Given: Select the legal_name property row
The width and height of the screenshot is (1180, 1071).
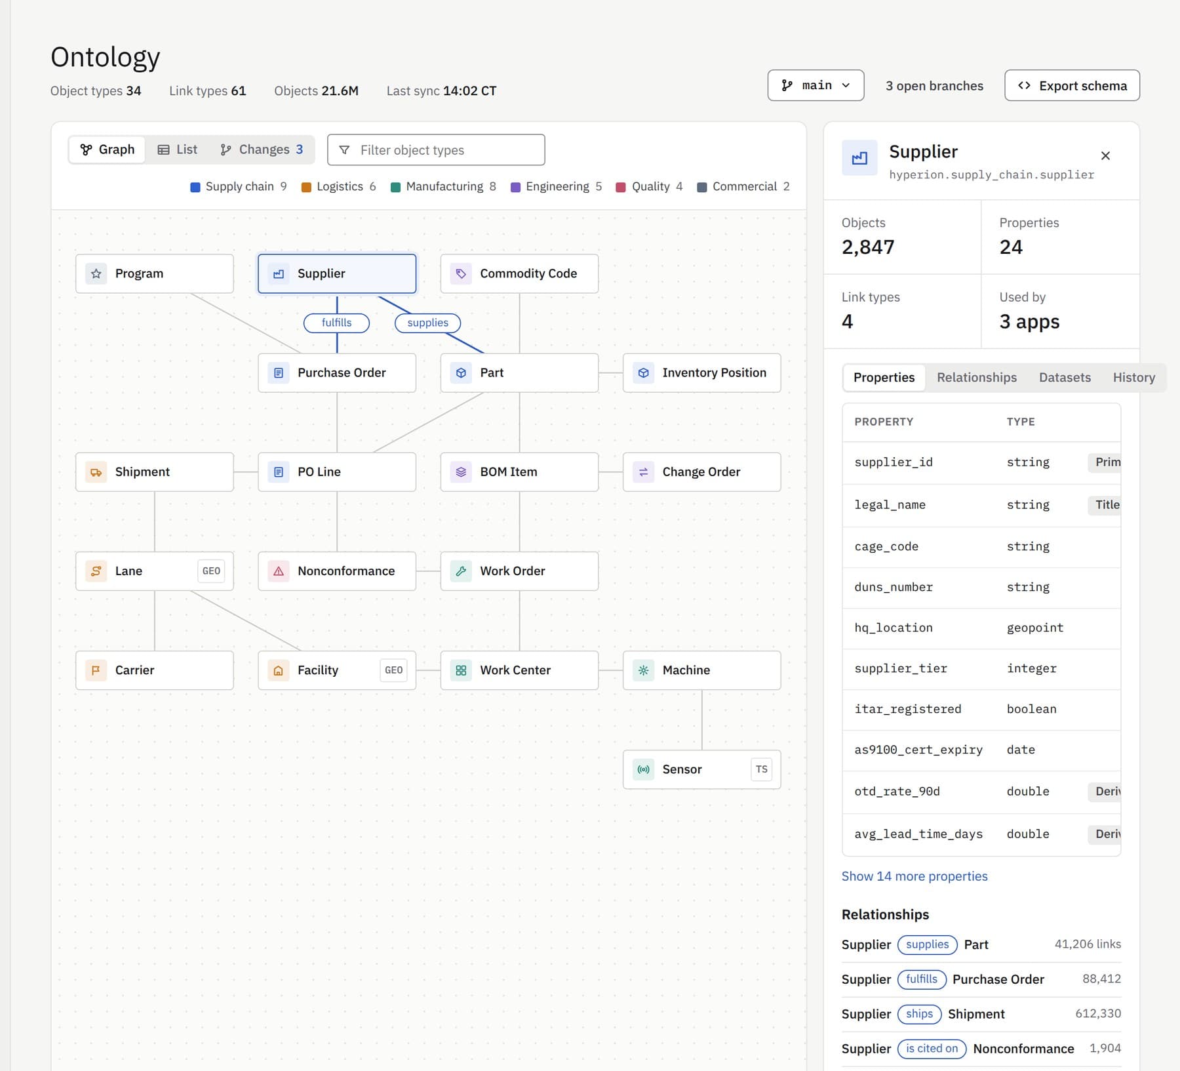Looking at the screenshot, I should click(981, 505).
